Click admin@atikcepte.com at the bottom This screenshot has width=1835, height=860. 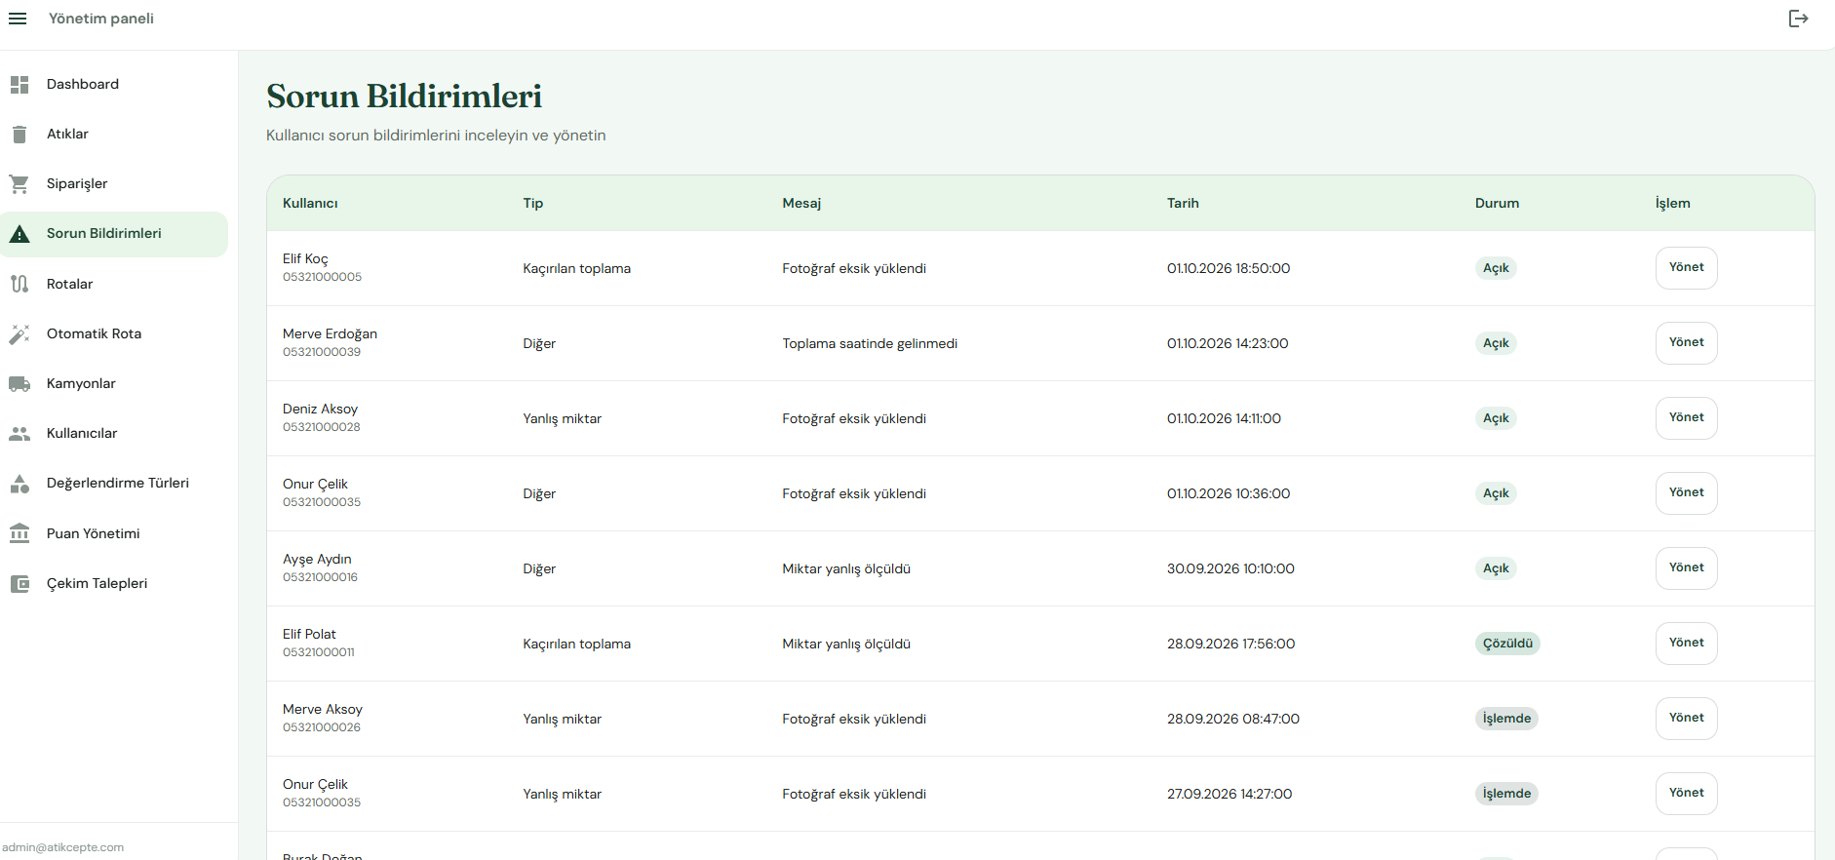tap(63, 847)
